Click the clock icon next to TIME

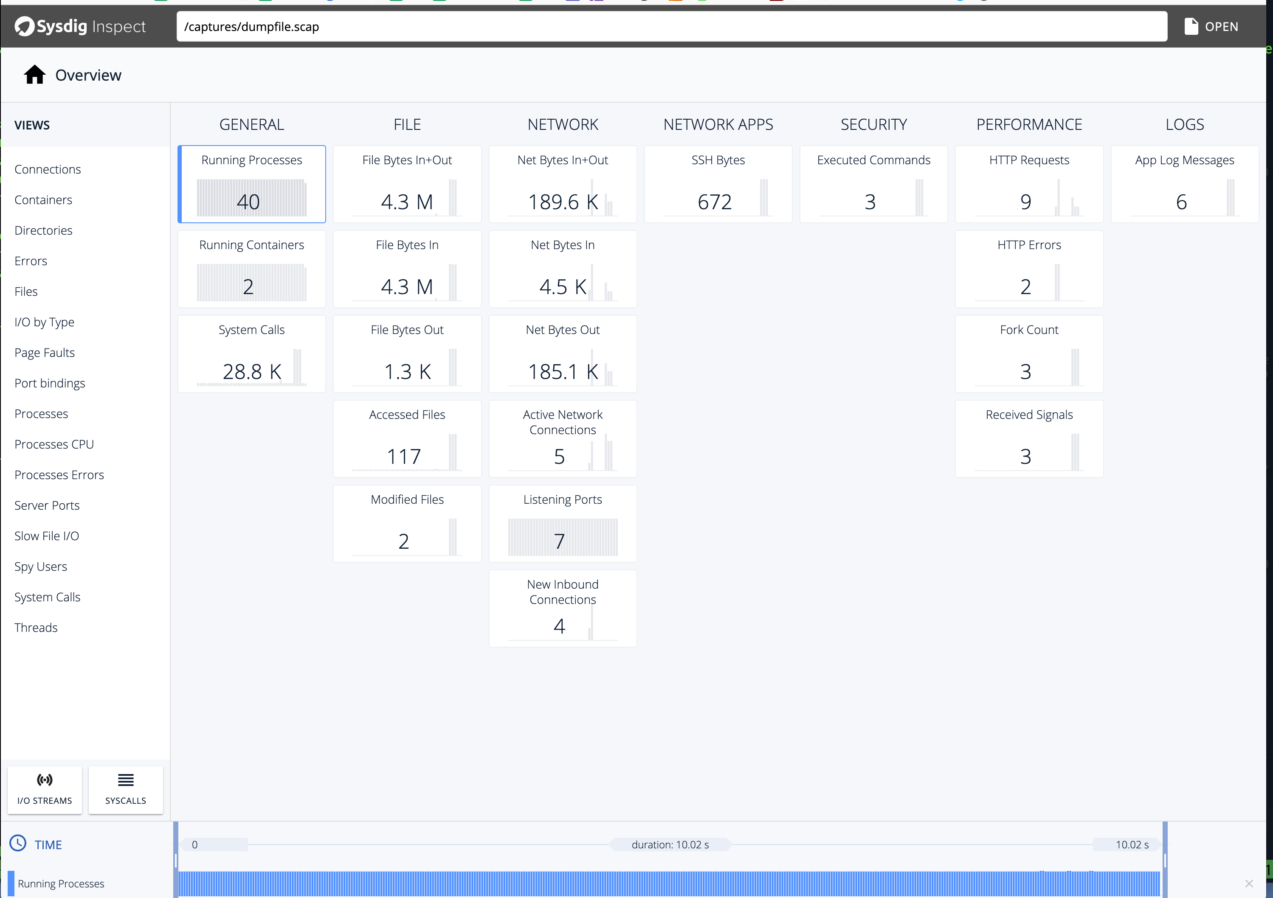coord(18,844)
